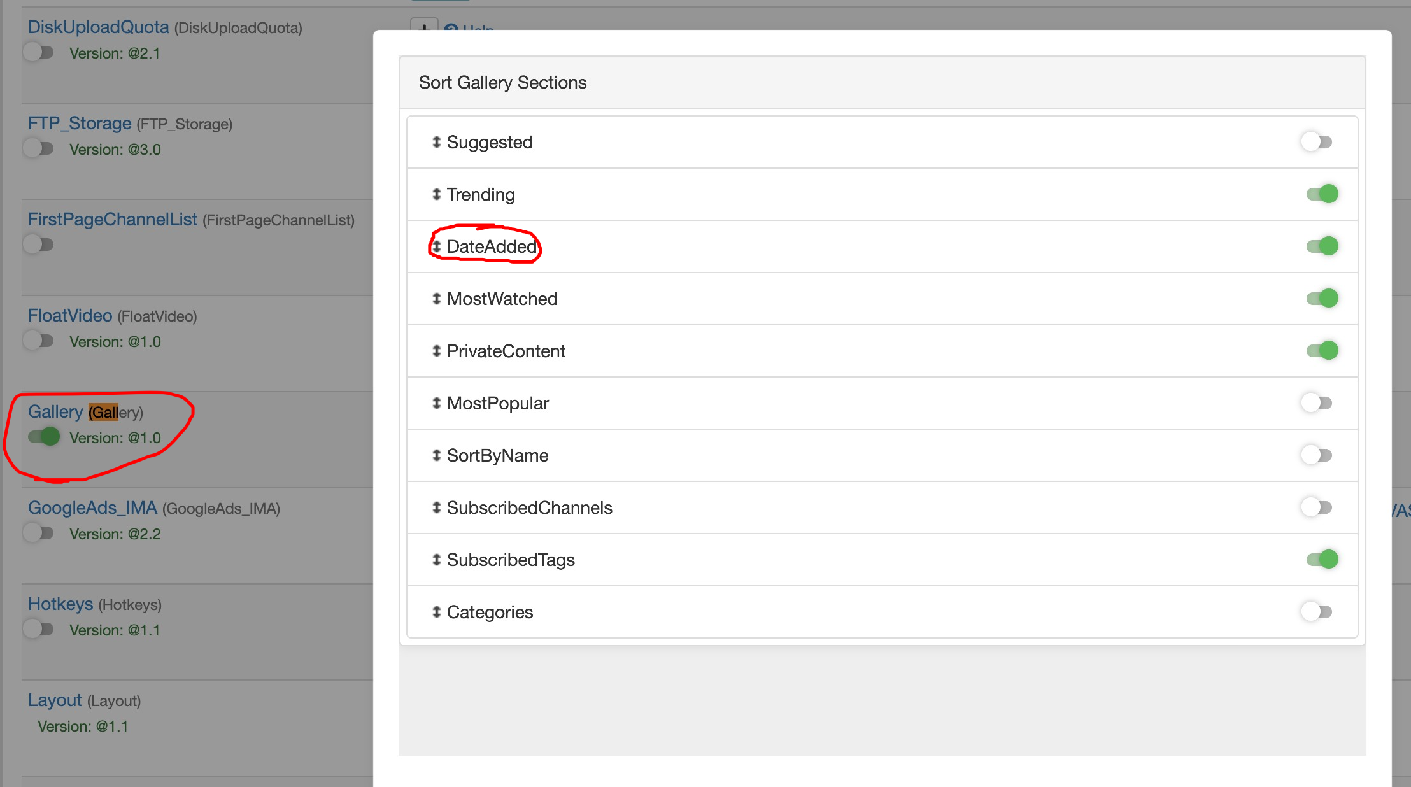The width and height of the screenshot is (1411, 787).
Task: Click the sort handle icon beside PrivateContent
Action: pos(436,351)
